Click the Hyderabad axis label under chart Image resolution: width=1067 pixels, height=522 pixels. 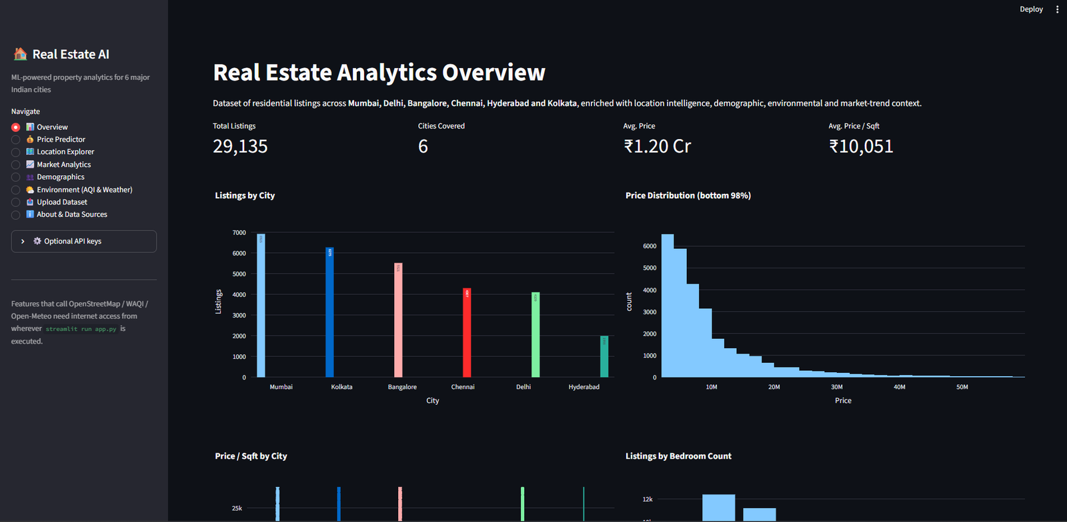coord(584,387)
